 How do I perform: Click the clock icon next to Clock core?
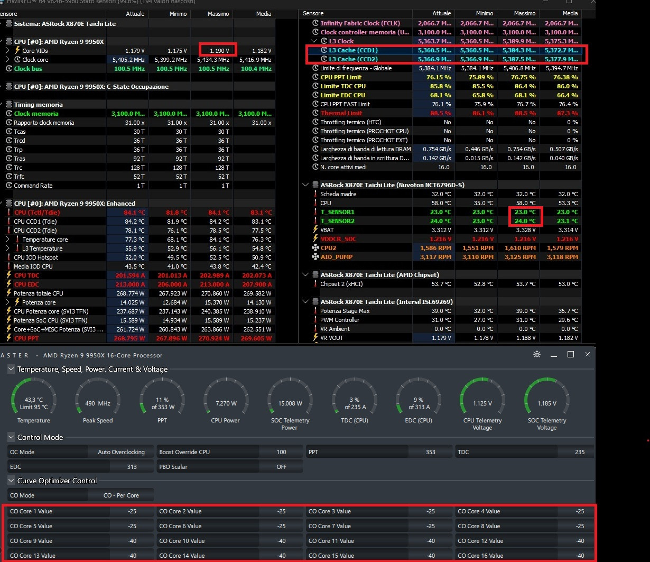[x=17, y=60]
